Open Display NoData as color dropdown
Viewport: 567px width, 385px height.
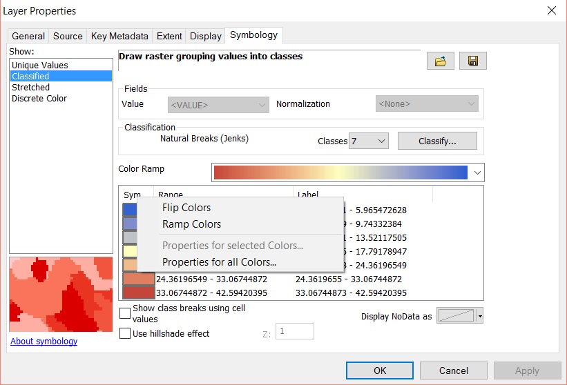point(479,316)
